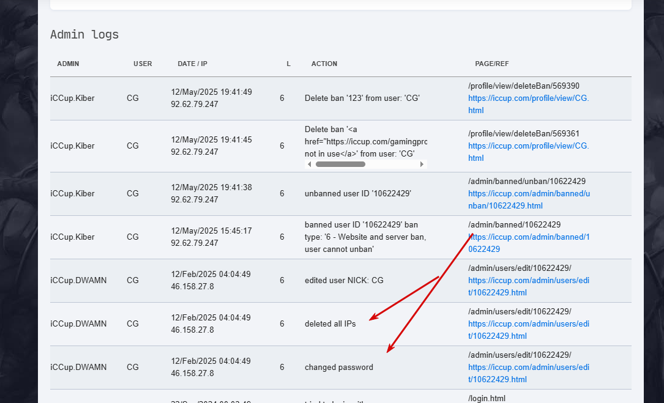The width and height of the screenshot is (664, 403).
Task: Open the users/edit link in the 'edited user NICK' row
Action: [x=529, y=287]
